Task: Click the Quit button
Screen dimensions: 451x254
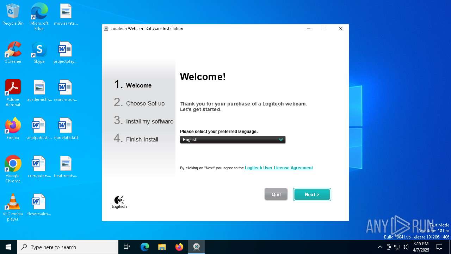Action: click(x=276, y=194)
